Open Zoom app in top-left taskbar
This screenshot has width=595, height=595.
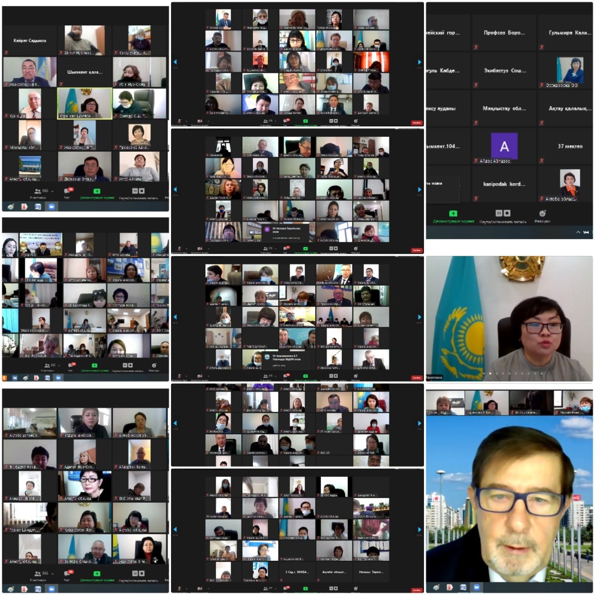pos(51,206)
